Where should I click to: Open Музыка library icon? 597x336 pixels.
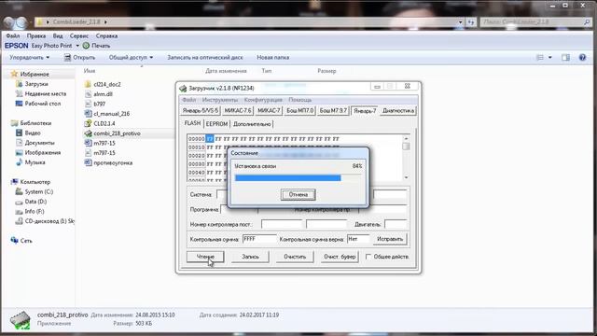click(19, 162)
